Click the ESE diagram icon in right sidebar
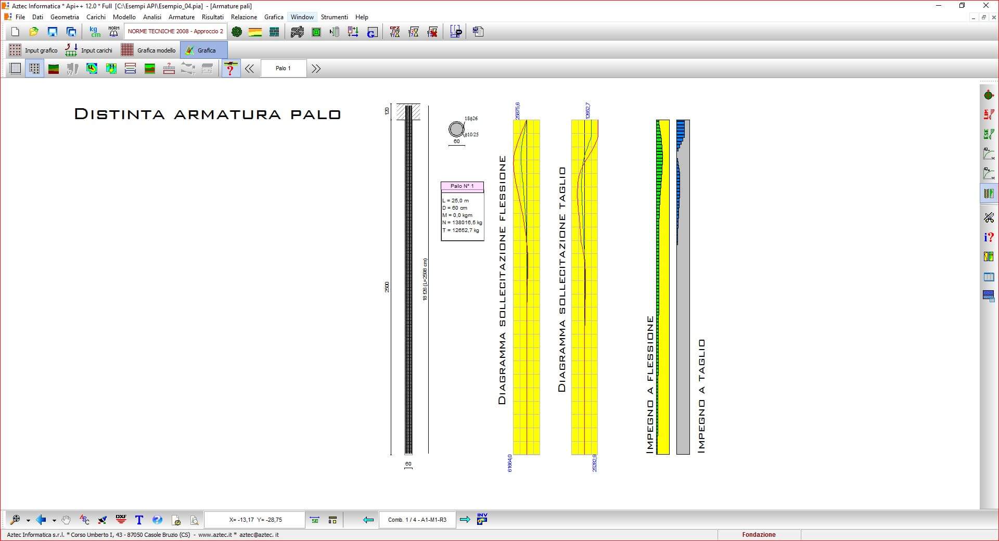The height and width of the screenshot is (541, 999). 989,134
